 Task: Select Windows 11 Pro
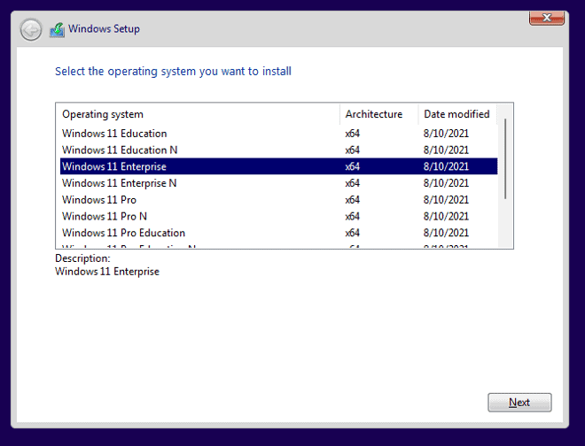tap(278, 200)
